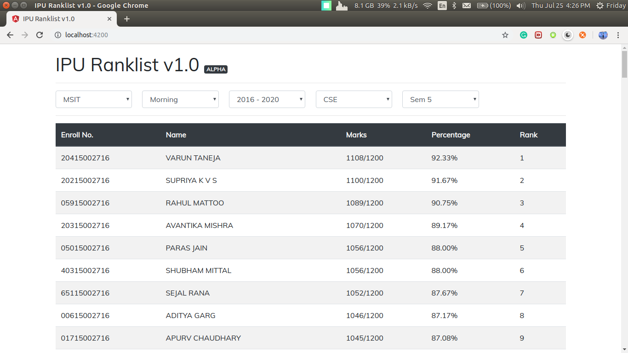Select name APURV CHAUDHARY

click(203, 338)
